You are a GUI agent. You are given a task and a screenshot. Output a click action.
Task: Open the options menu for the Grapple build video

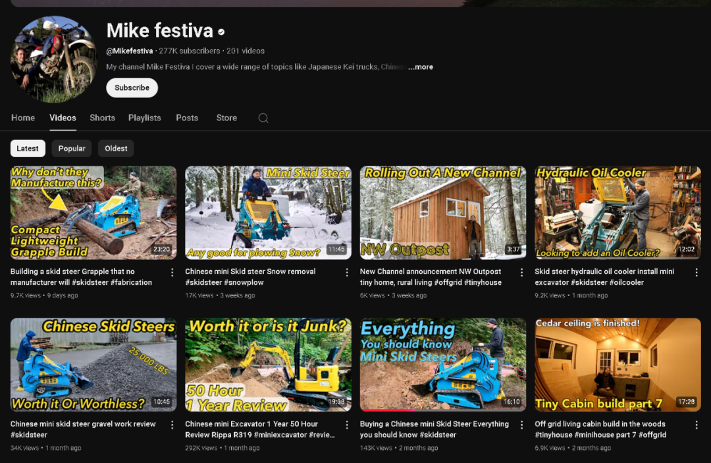pyautogui.click(x=172, y=272)
